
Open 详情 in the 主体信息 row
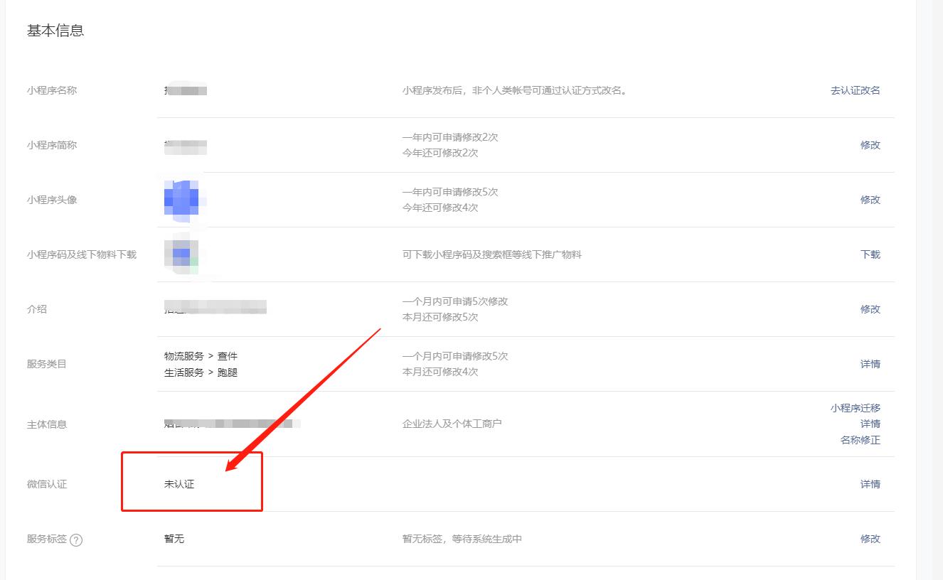coord(870,424)
